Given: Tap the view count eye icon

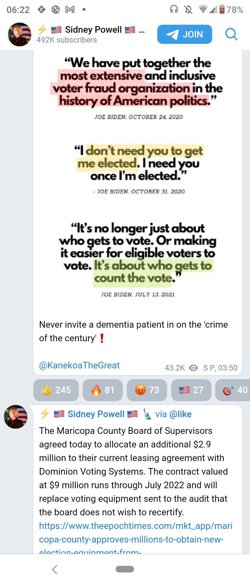Looking at the screenshot, I should click(x=193, y=368).
